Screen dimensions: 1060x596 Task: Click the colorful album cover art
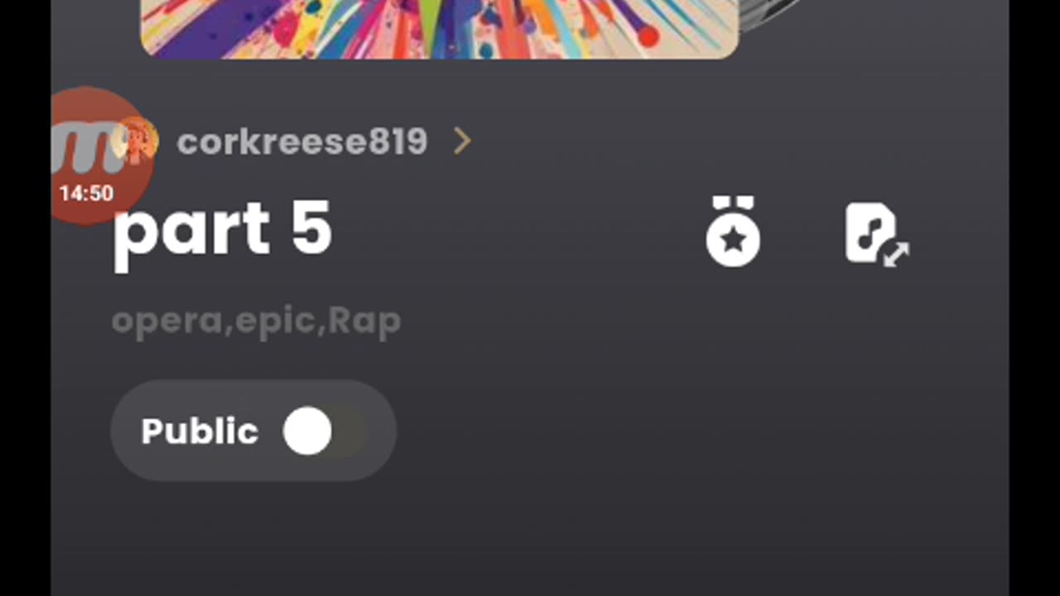pyautogui.click(x=439, y=27)
